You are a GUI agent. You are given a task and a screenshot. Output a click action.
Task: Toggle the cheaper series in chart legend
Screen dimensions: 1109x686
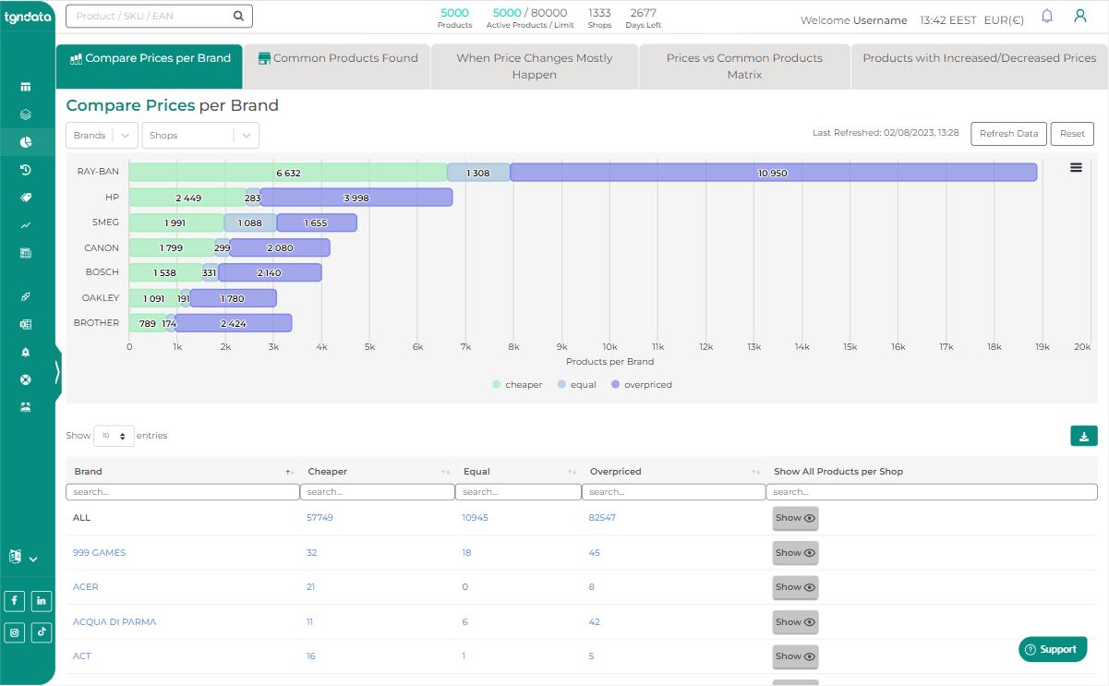click(517, 385)
